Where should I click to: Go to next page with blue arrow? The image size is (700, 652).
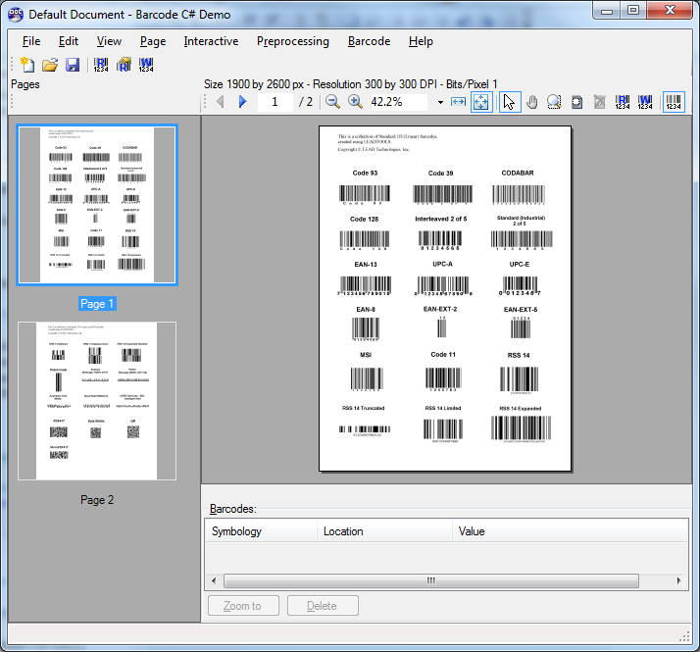[x=242, y=102]
